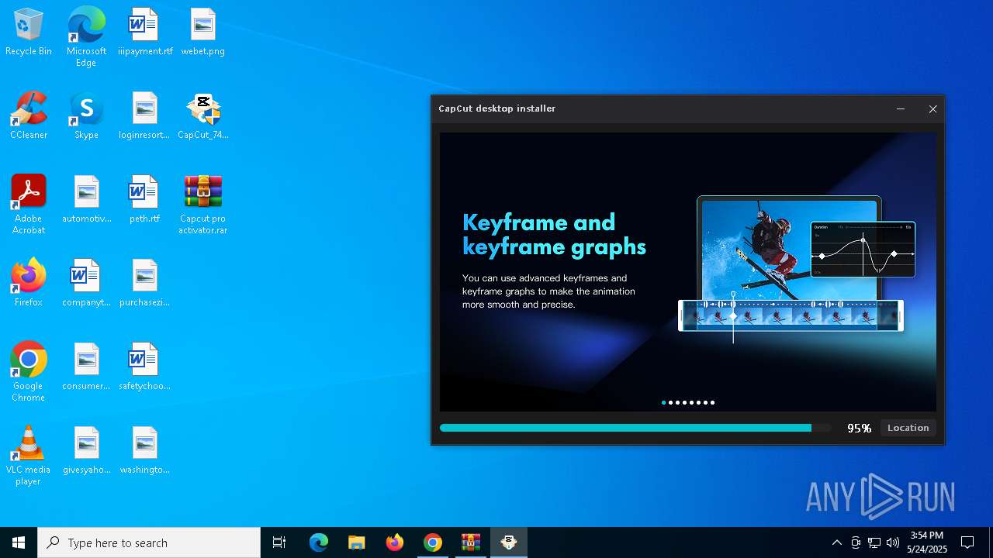Open Adobe Acrobat desktop shortcut
The image size is (993, 558).
(x=29, y=205)
